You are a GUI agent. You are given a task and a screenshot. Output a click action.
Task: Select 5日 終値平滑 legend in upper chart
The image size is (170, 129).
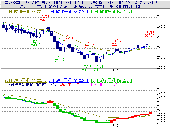68,12
